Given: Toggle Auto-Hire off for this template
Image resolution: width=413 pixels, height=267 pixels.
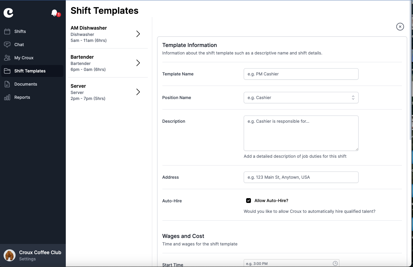Looking at the screenshot, I should (x=248, y=200).
